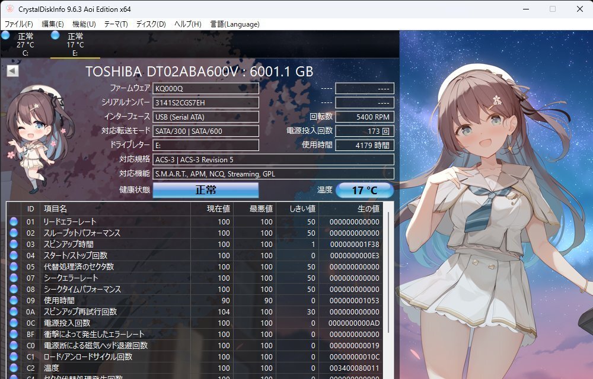Open the 機能(U) menu

click(84, 24)
